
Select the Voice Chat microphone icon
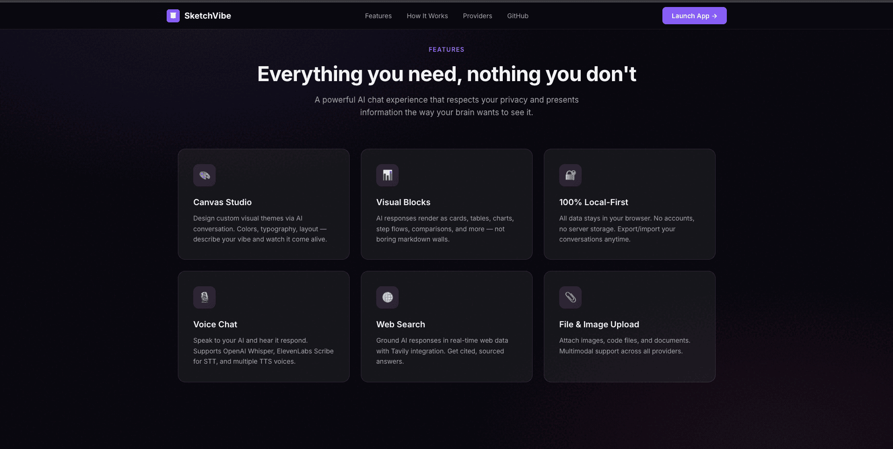pos(204,297)
